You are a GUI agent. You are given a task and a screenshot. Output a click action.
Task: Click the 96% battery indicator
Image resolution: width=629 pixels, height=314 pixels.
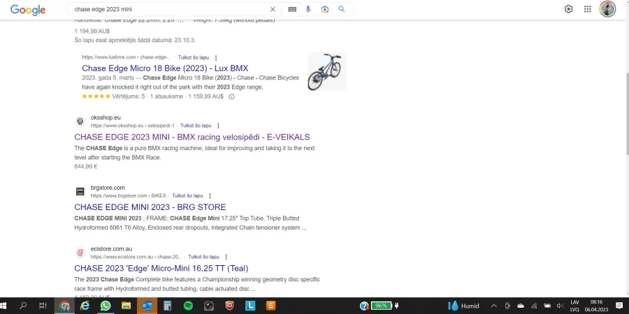tap(381, 306)
